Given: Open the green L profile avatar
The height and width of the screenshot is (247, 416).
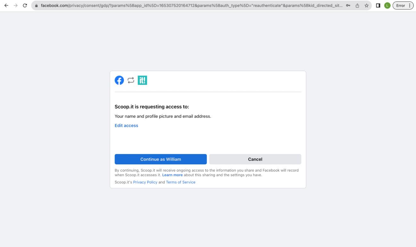Looking at the screenshot, I should (387, 5).
